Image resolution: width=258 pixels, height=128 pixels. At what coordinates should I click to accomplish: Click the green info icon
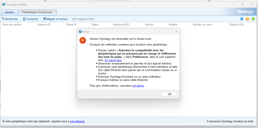tap(253, 19)
